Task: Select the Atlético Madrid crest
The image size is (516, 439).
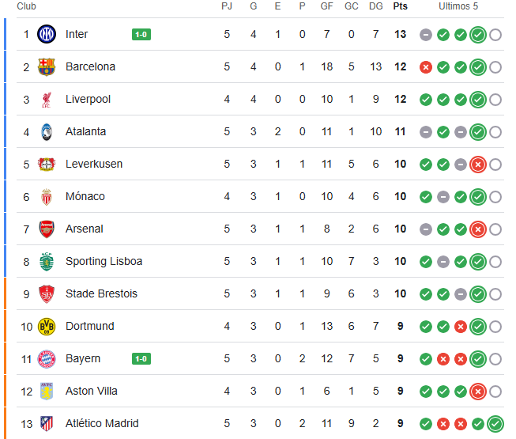Action: click(x=47, y=423)
